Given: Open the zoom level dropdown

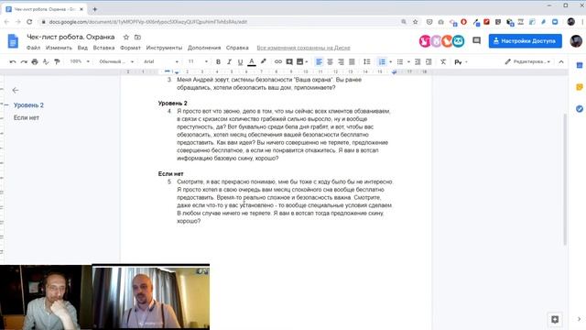Looking at the screenshot, I should coord(80,61).
